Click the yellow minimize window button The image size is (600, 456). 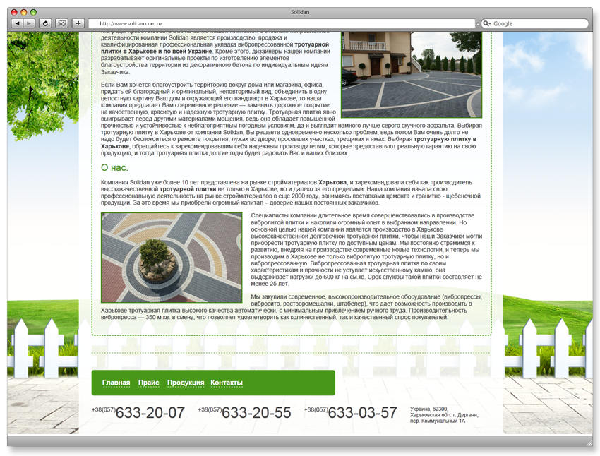(x=24, y=12)
